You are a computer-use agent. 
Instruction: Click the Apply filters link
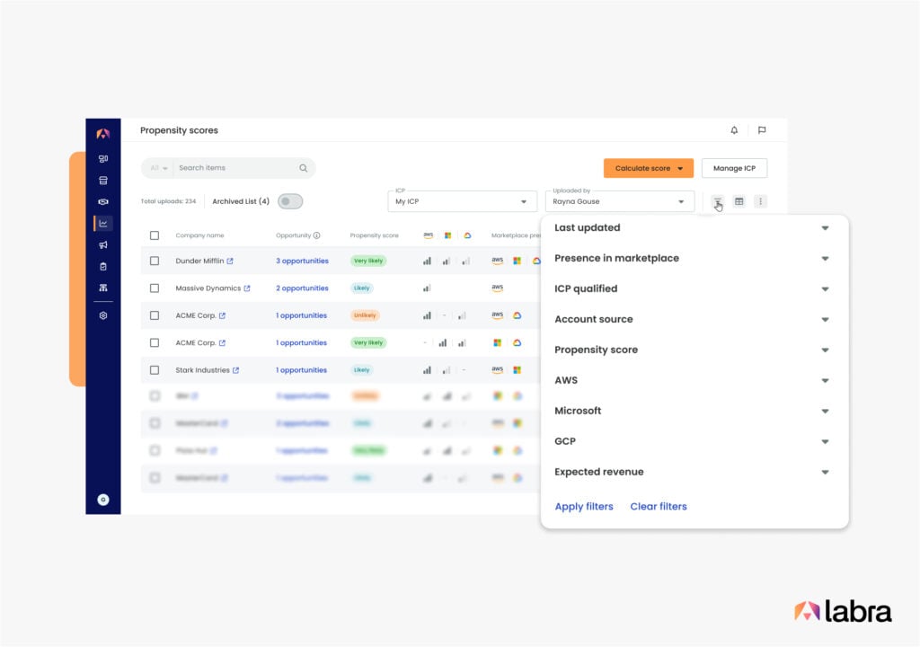pos(584,507)
